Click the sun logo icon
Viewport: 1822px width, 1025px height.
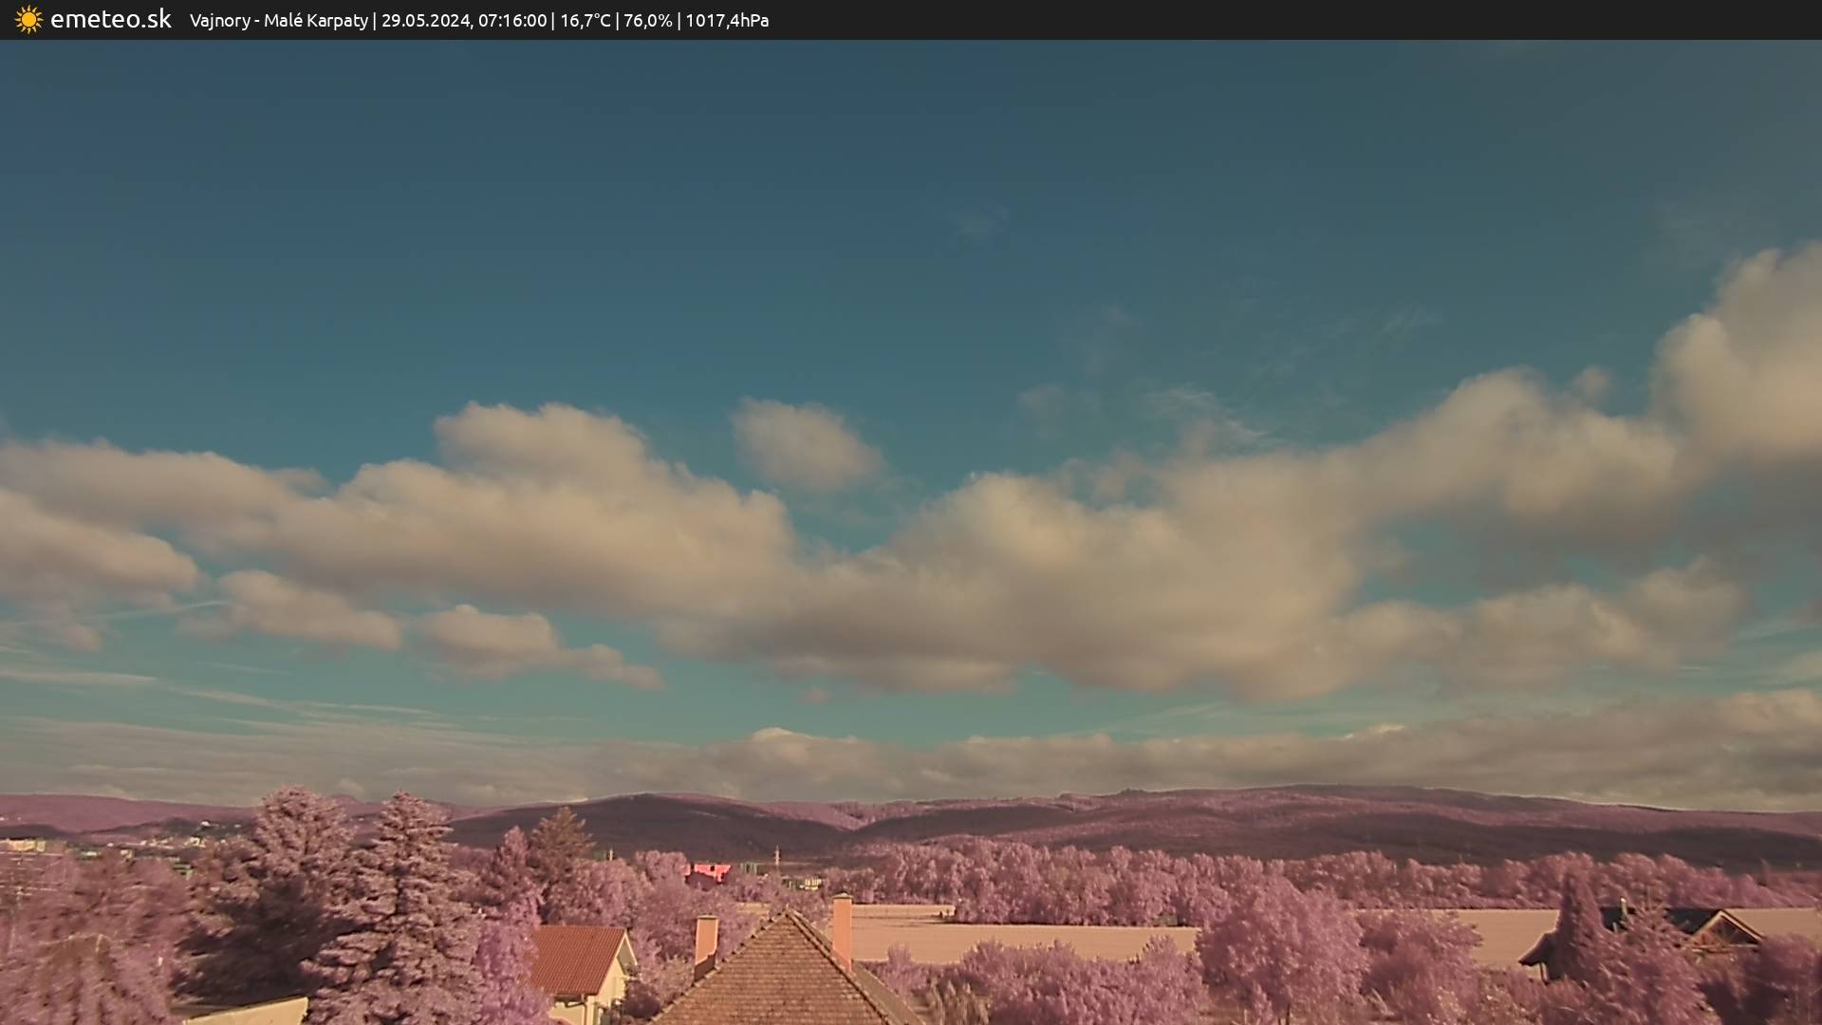point(28,20)
